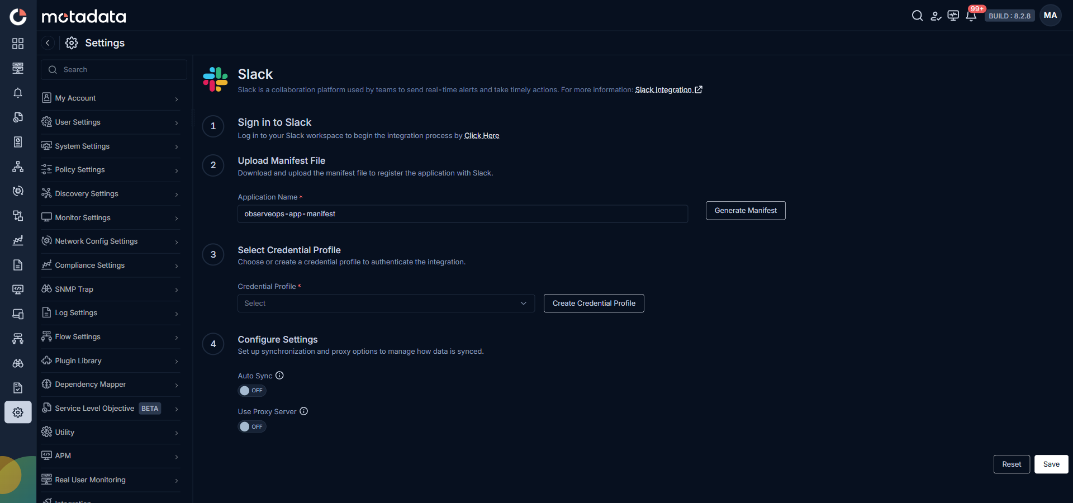The width and height of the screenshot is (1073, 503).
Task: Open the Slack Integration documentation link
Action: 668,90
